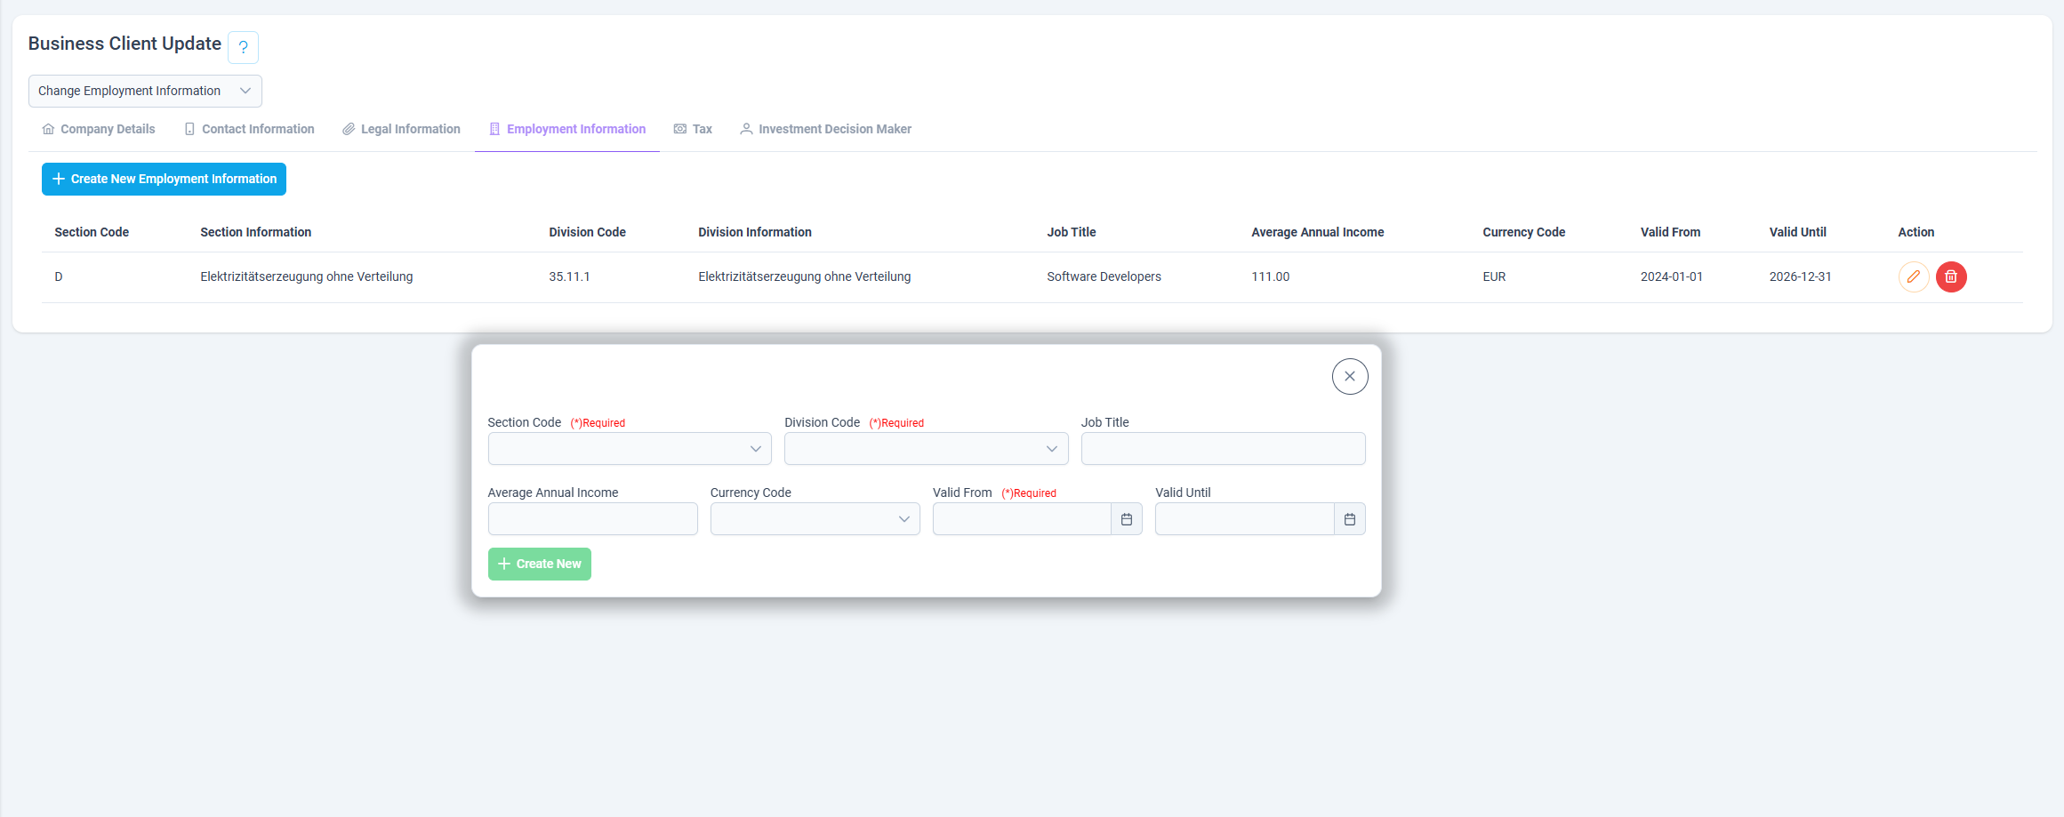Click the division code cell 35.11.1
This screenshot has width=2064, height=817.
coord(570,276)
